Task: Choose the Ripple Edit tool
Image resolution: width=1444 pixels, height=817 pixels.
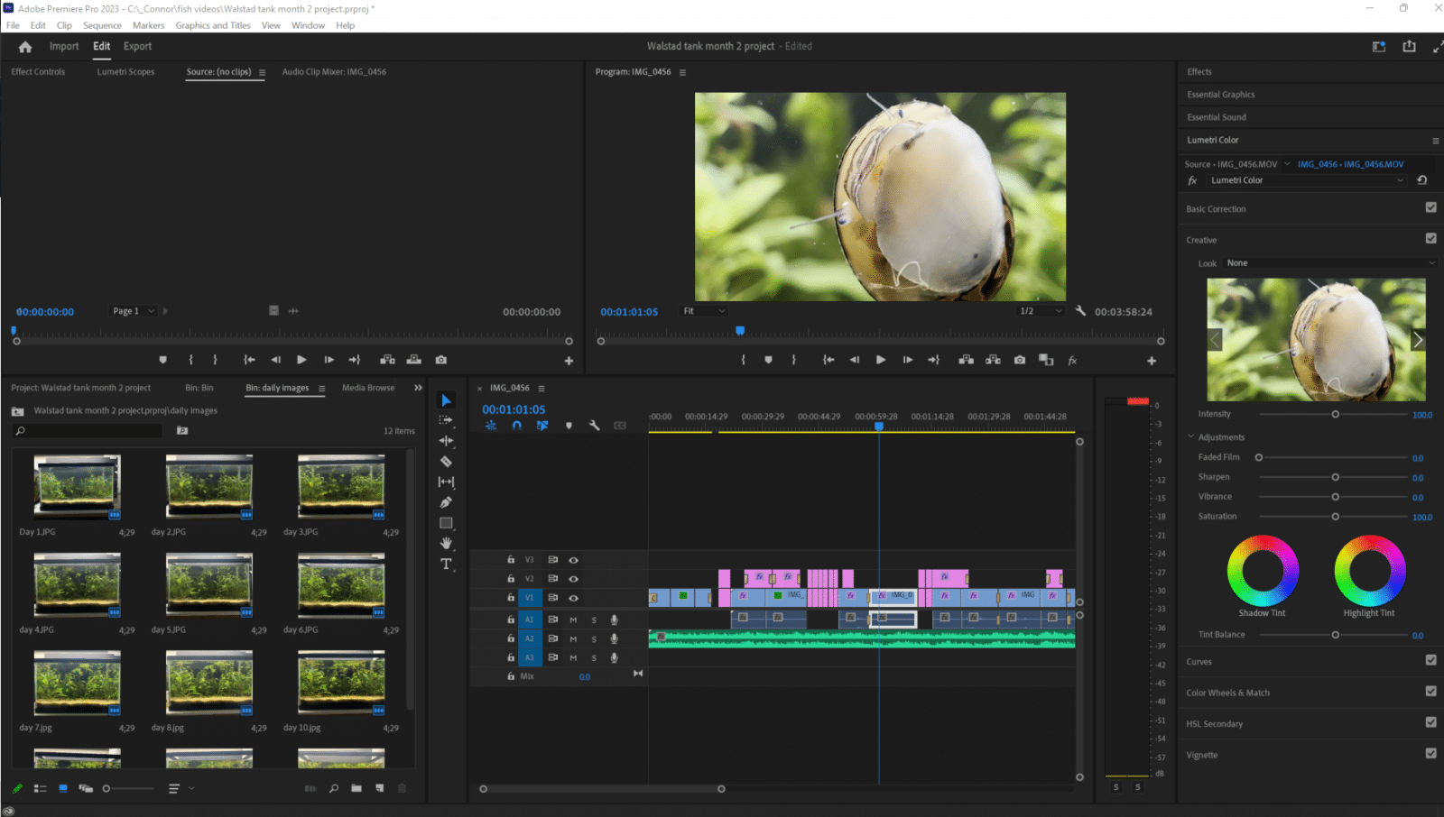Action: tap(446, 441)
